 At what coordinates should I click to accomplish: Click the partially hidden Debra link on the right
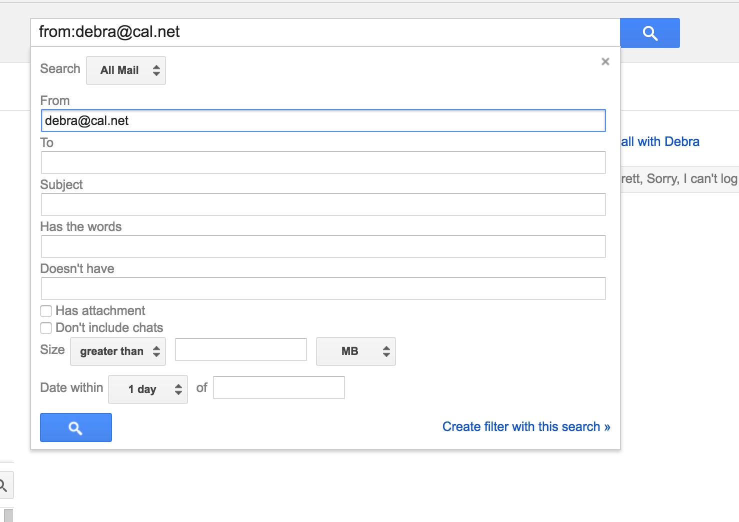pyautogui.click(x=660, y=141)
